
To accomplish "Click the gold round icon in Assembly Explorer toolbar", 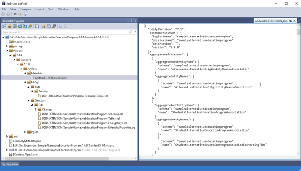I will tap(30, 26).
